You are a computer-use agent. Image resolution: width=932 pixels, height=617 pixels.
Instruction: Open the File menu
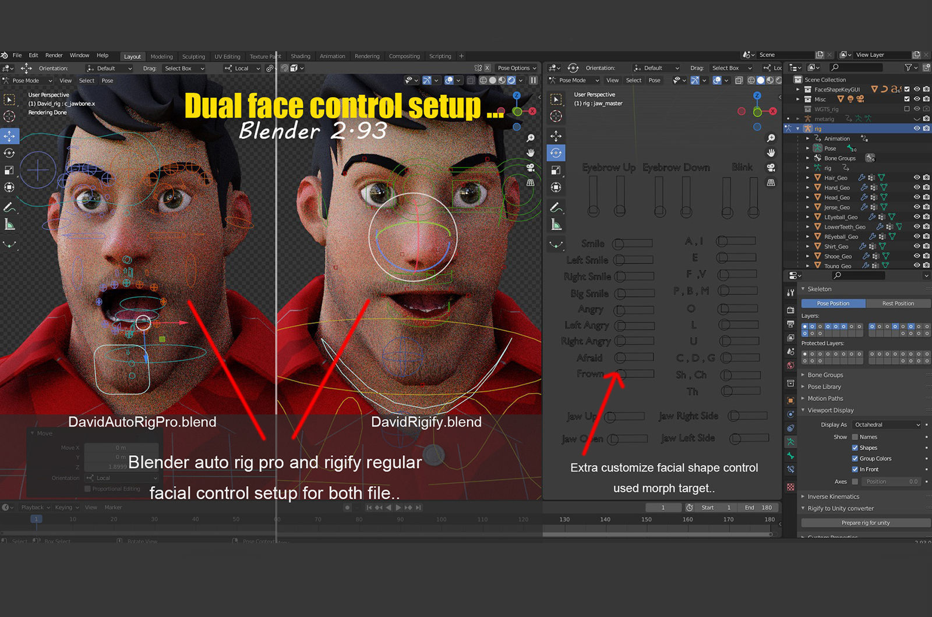pyautogui.click(x=17, y=55)
